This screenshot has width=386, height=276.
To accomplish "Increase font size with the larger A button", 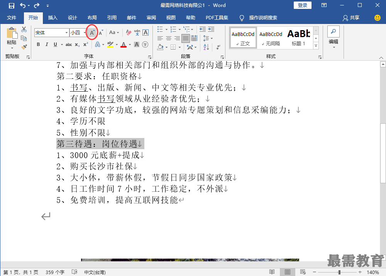I will point(92,32).
